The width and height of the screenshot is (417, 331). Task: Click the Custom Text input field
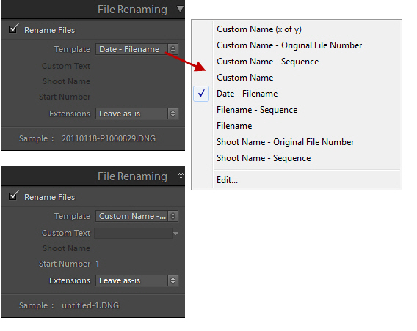[x=133, y=233]
